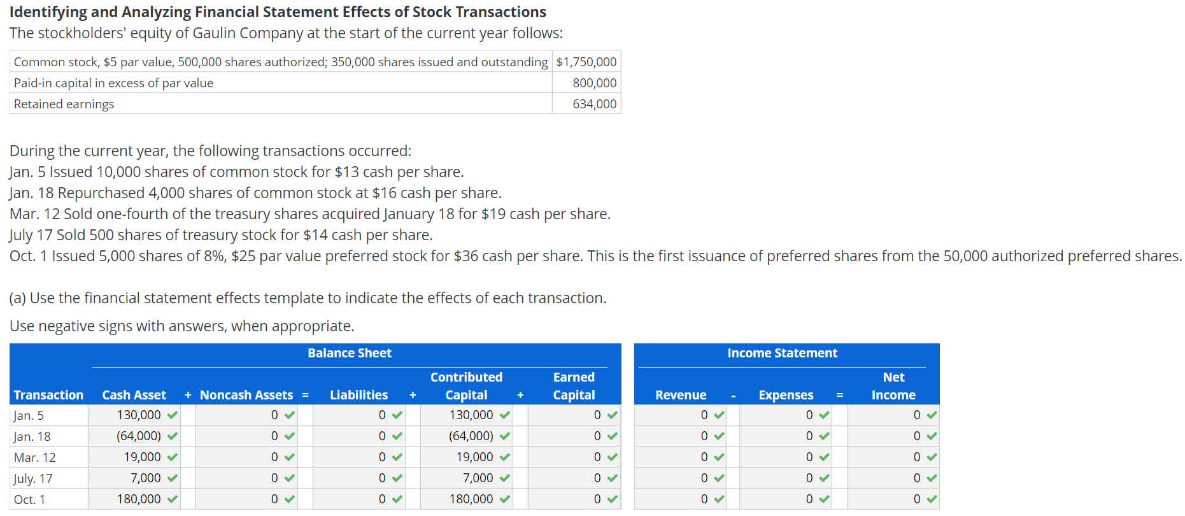The height and width of the screenshot is (516, 1185).
Task: Click the 634,000 retained earnings value
Action: (x=595, y=104)
